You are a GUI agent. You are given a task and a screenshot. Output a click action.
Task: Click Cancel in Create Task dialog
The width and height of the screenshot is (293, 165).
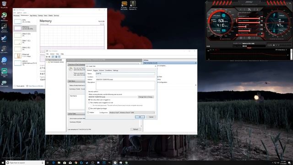coord(151,117)
